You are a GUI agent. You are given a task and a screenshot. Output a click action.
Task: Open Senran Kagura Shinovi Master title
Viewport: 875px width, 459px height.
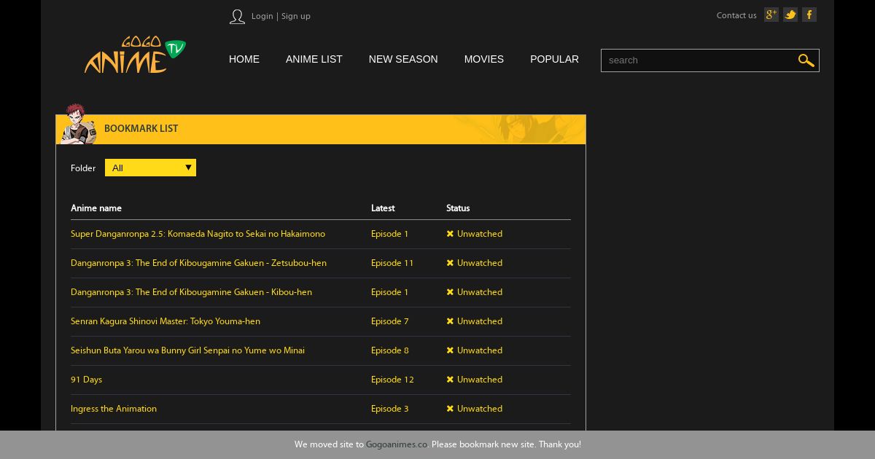coord(166,321)
